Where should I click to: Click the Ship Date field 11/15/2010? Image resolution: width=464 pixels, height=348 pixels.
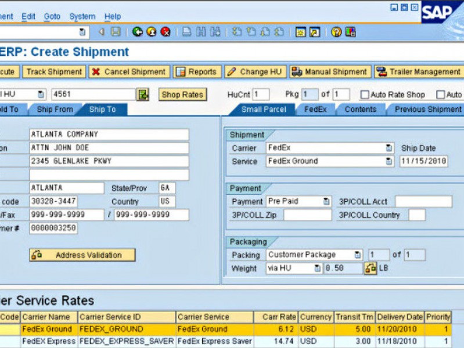pyautogui.click(x=423, y=161)
